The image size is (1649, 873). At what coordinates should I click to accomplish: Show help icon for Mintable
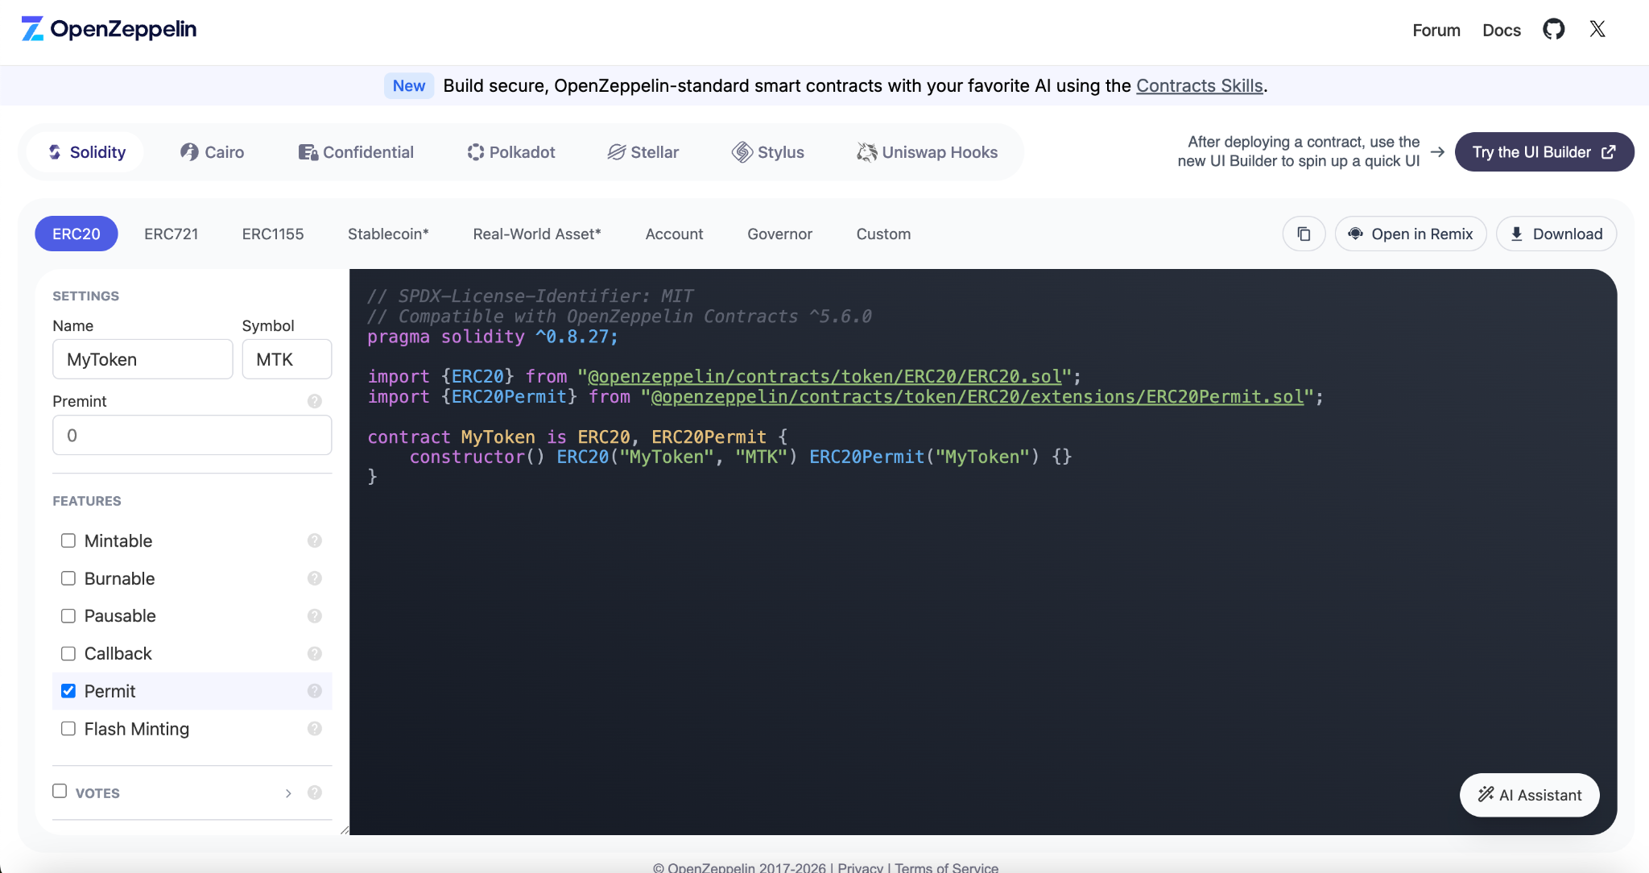[315, 540]
